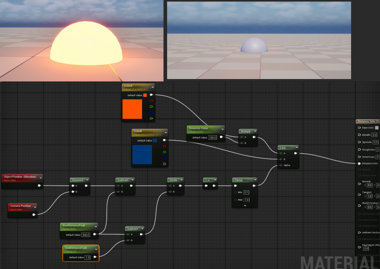Expand the Clamp node bottom arrow
This screenshot has width=380, height=269.
[245, 205]
